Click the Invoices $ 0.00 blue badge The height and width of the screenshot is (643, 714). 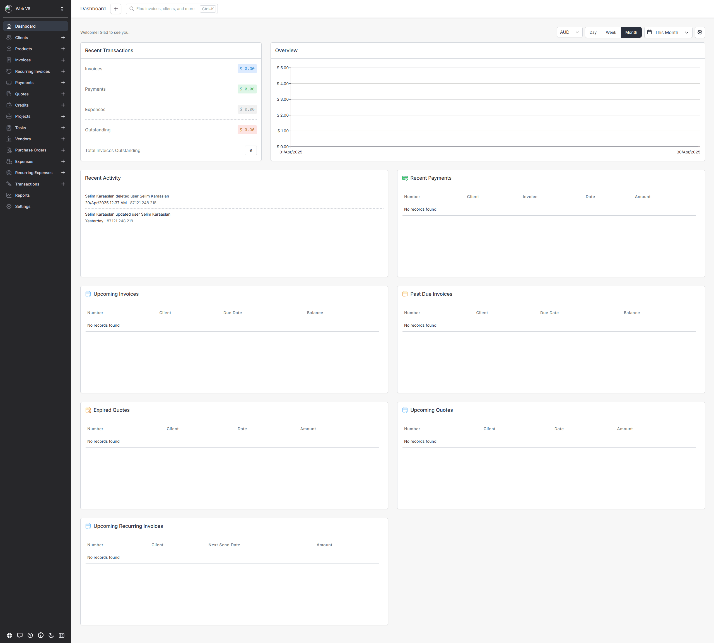[247, 69]
